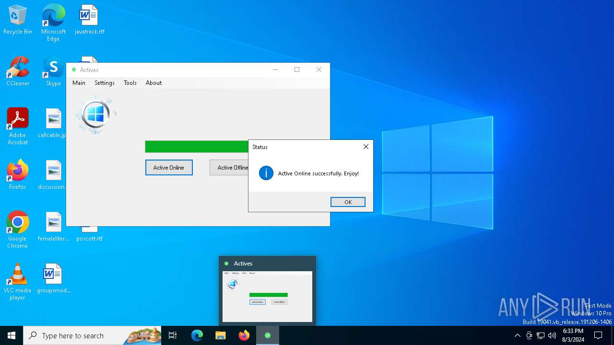Select the Skype desktop shortcut

(x=53, y=72)
